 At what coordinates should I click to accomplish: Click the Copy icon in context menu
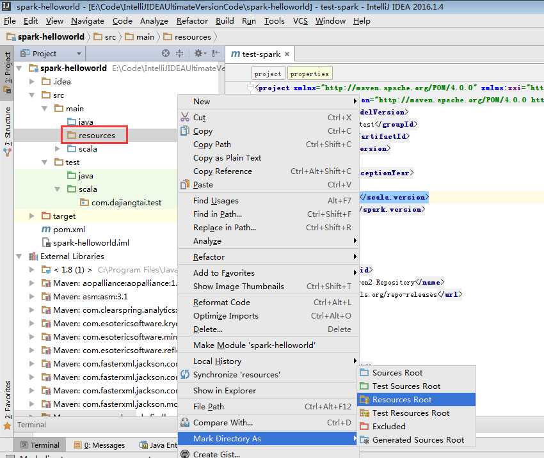[x=185, y=130]
